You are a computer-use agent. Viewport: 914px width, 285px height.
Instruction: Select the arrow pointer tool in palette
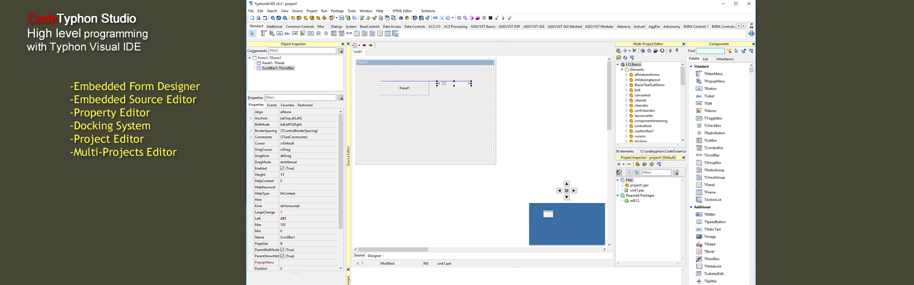pyautogui.click(x=252, y=34)
